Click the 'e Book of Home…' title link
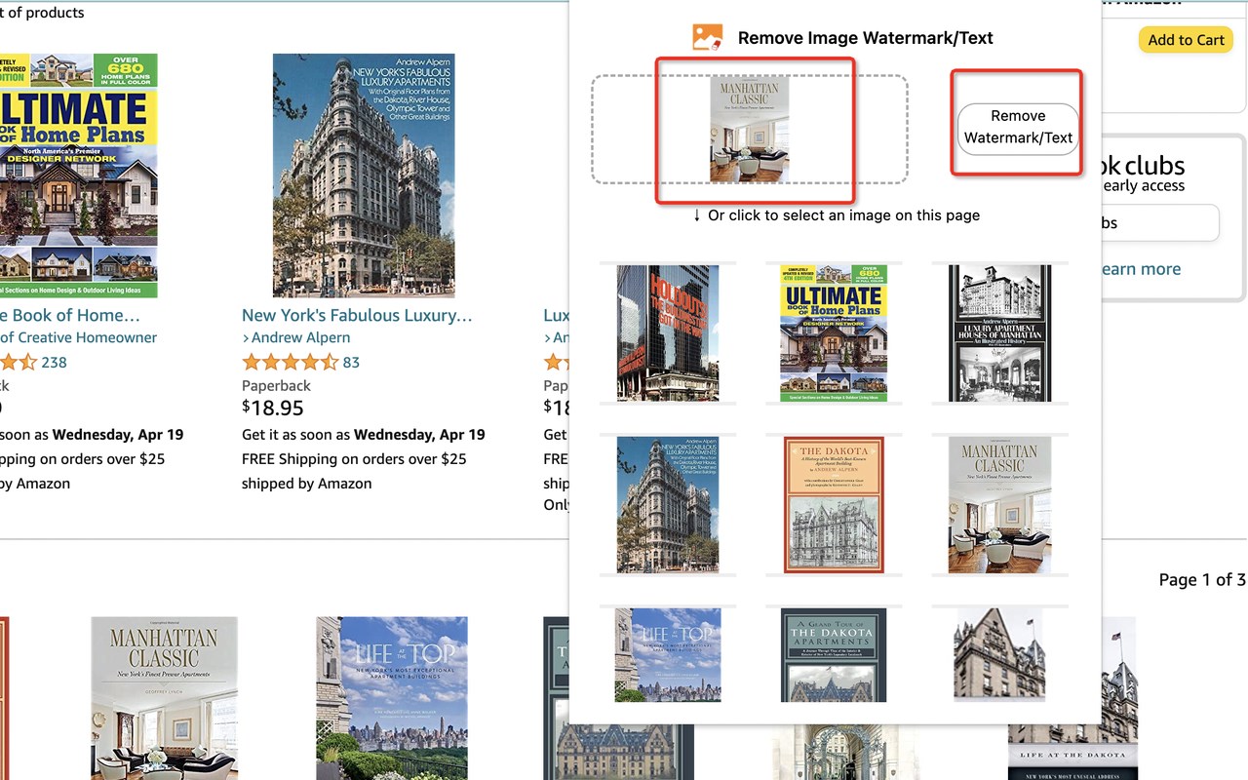 (x=70, y=315)
